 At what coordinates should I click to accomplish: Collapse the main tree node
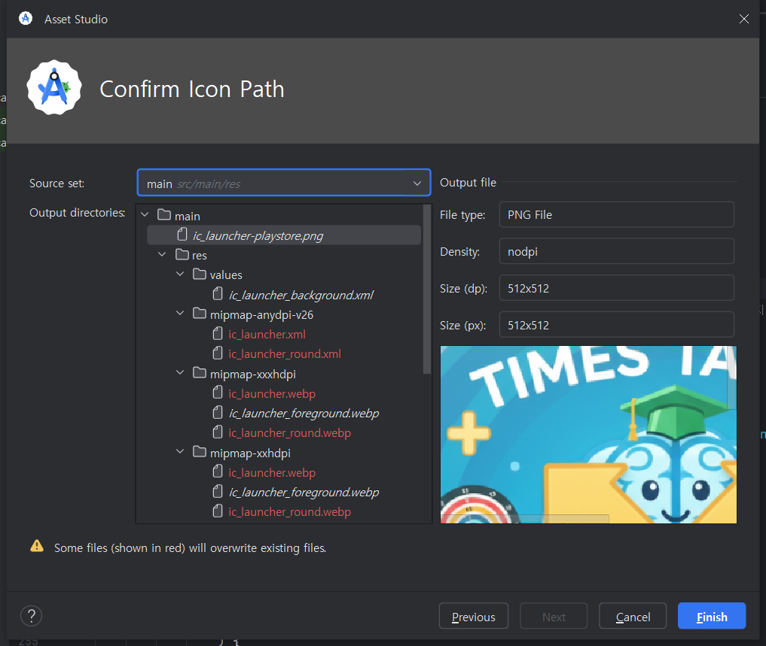145,216
